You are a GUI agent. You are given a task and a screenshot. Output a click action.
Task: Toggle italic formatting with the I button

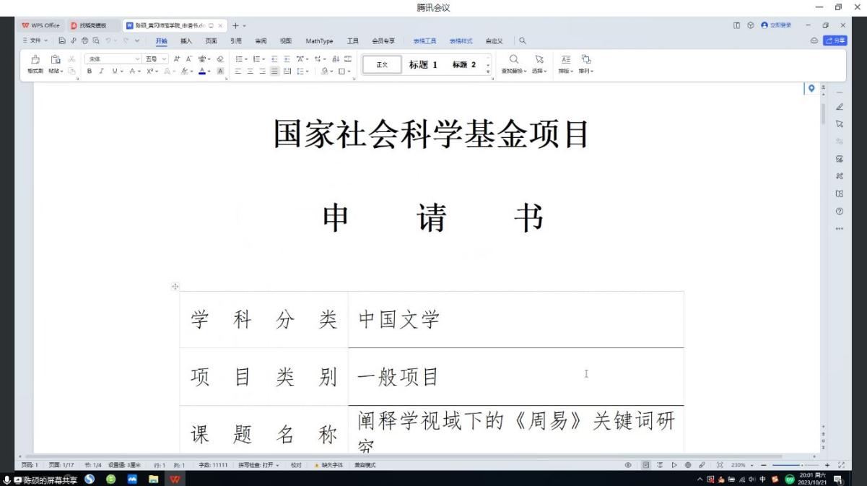[x=103, y=71]
